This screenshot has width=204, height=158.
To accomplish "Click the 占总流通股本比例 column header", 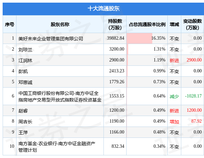I will click(x=147, y=24).
